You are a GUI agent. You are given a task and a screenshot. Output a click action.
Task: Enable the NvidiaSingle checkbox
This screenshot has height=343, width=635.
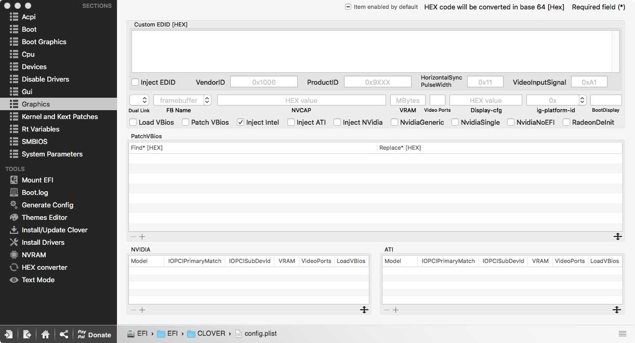coord(455,122)
